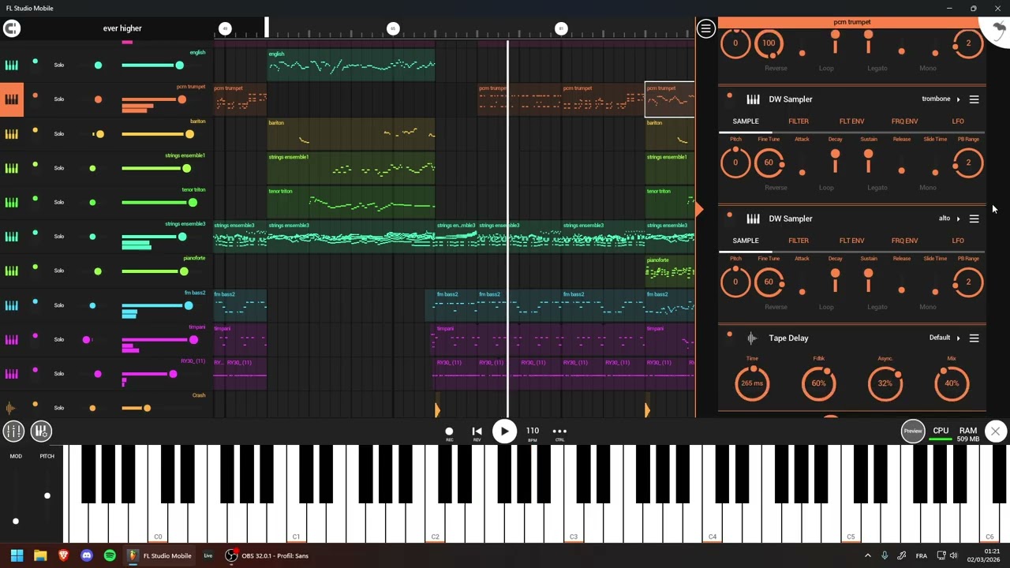Open Windows Start menu
The width and height of the screenshot is (1010, 568).
pos(17,555)
